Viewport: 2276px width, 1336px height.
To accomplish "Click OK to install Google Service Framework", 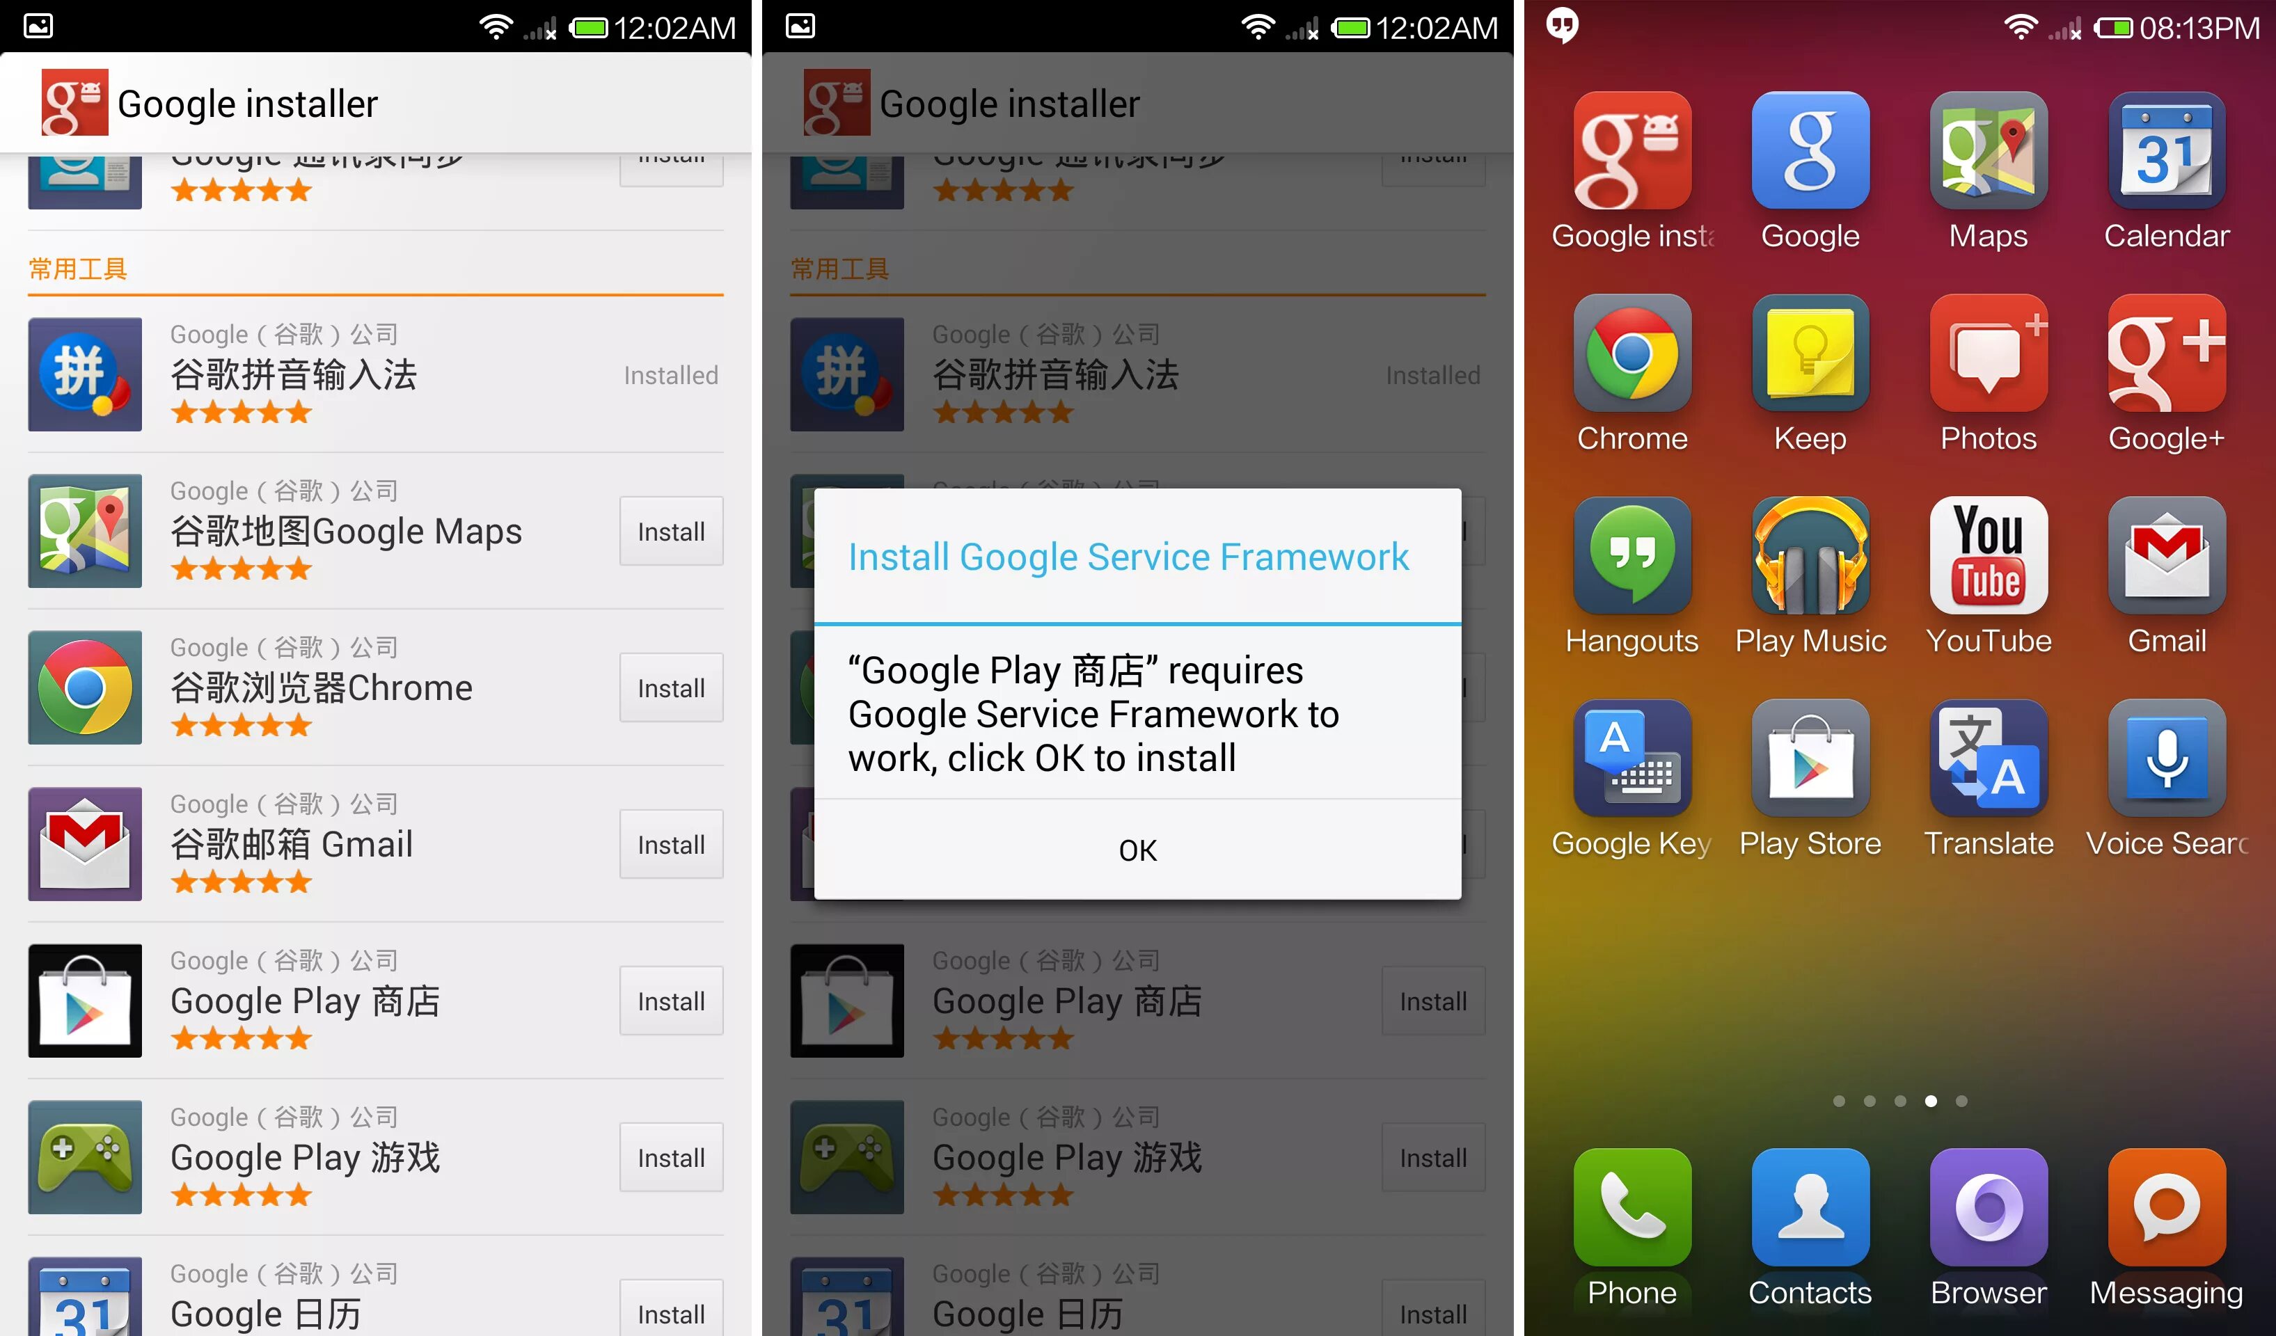I will (1137, 848).
